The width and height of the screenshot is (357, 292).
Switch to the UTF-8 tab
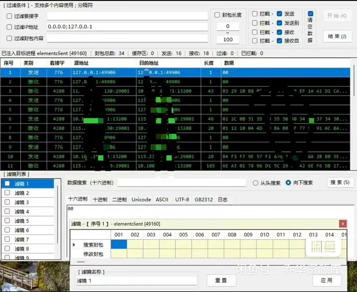182,200
